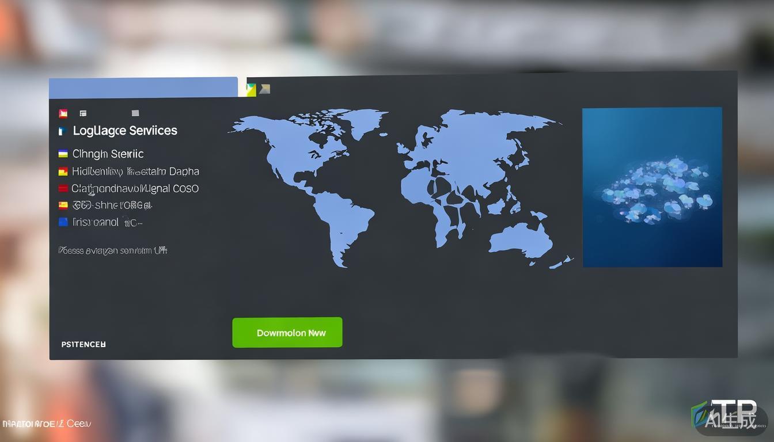
Task: Click the green Dowmolon Nww button
Action: click(x=287, y=333)
